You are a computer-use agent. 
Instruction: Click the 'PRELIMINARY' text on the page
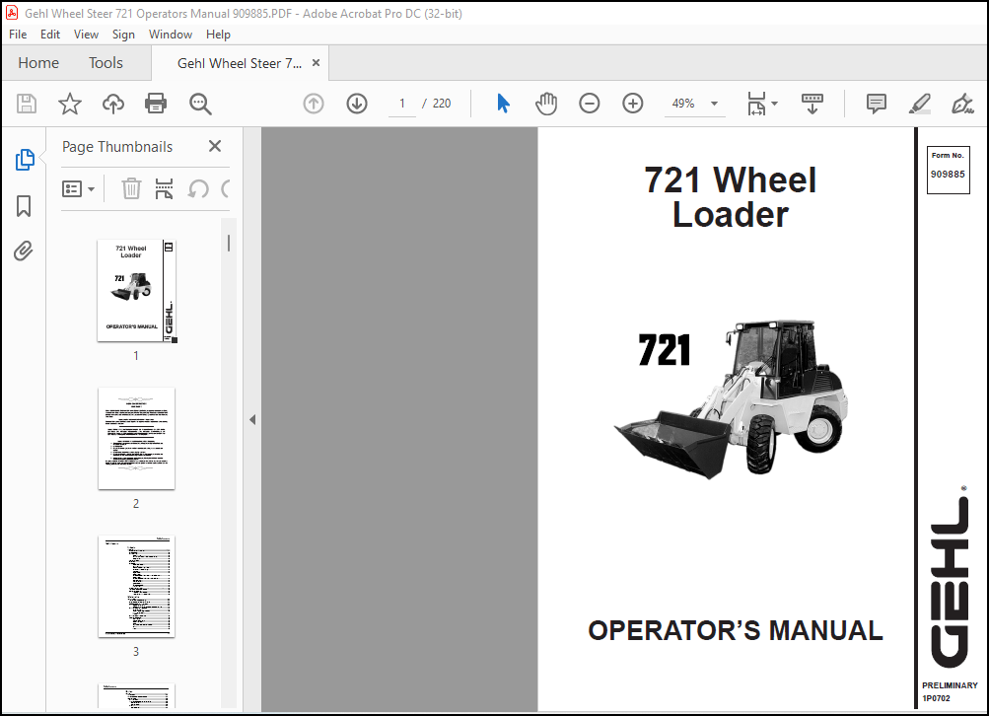950,685
